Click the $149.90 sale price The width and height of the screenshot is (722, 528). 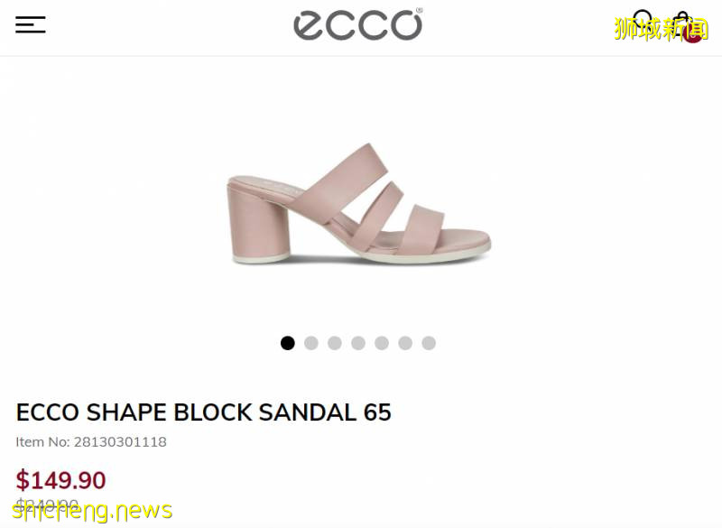pyautogui.click(x=60, y=480)
